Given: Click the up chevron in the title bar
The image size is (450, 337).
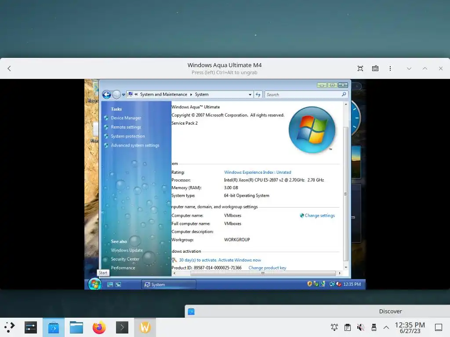Looking at the screenshot, I should pyautogui.click(x=425, y=68).
